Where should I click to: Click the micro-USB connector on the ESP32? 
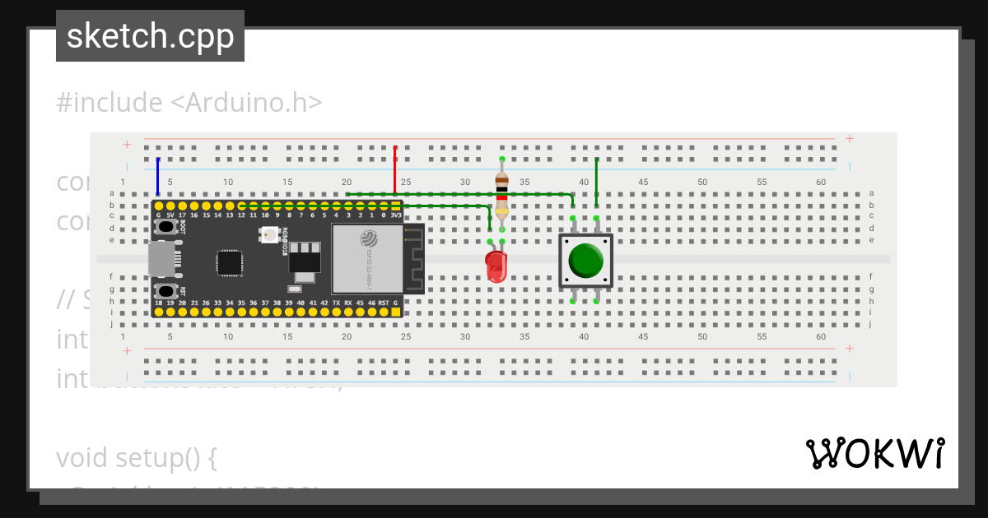click(x=162, y=258)
